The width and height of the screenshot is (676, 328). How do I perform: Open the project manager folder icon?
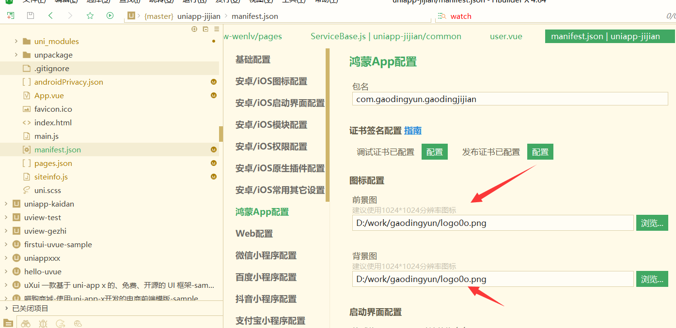[x=8, y=324]
